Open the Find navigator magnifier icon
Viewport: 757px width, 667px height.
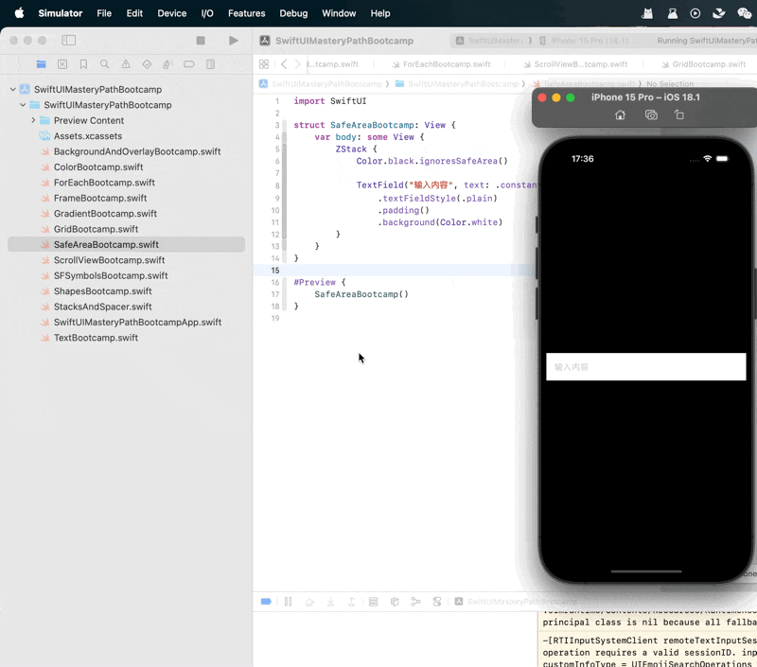(x=104, y=64)
